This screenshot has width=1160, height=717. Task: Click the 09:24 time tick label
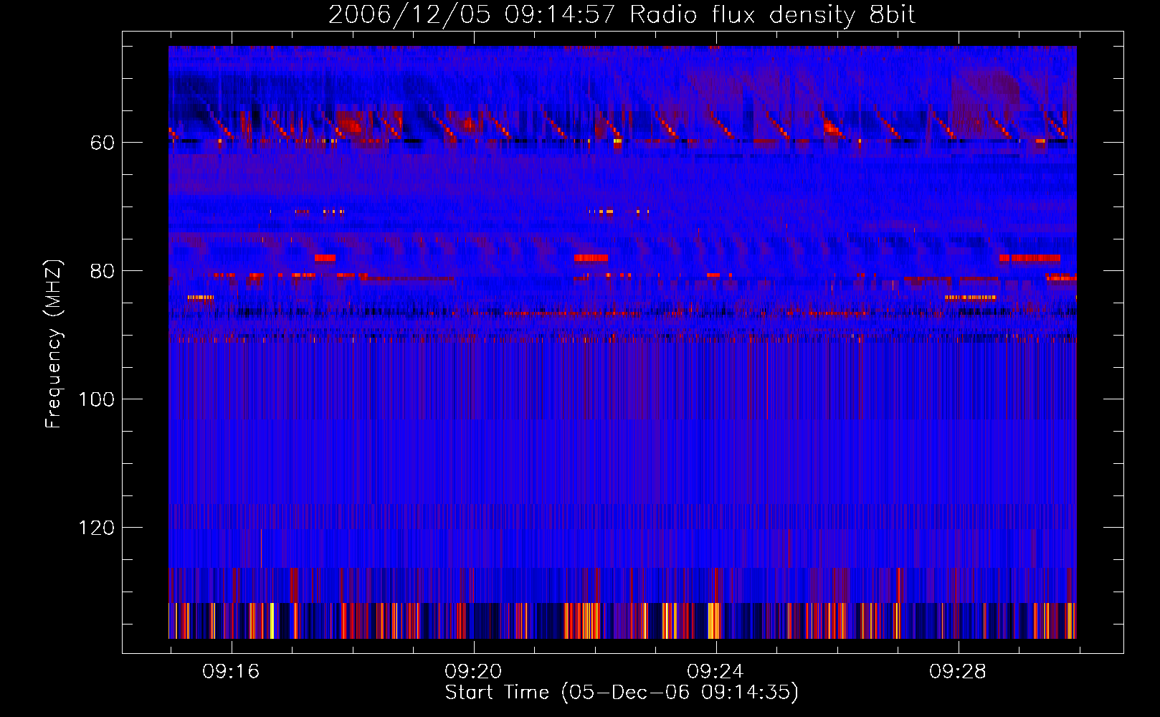pyautogui.click(x=716, y=672)
